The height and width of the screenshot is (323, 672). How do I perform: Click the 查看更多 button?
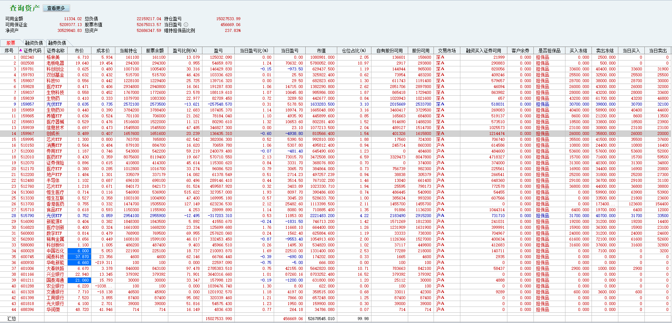[56, 8]
